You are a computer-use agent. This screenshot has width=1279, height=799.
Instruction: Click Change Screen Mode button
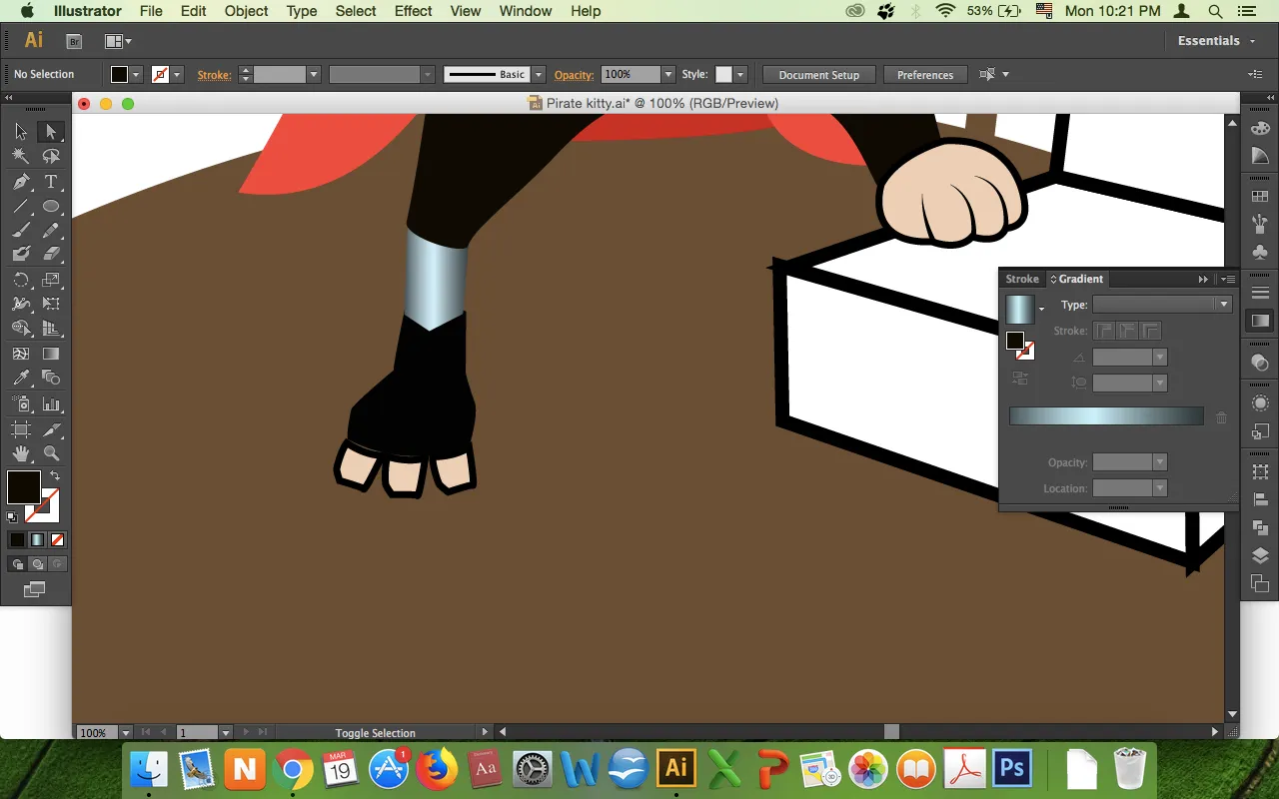(35, 589)
